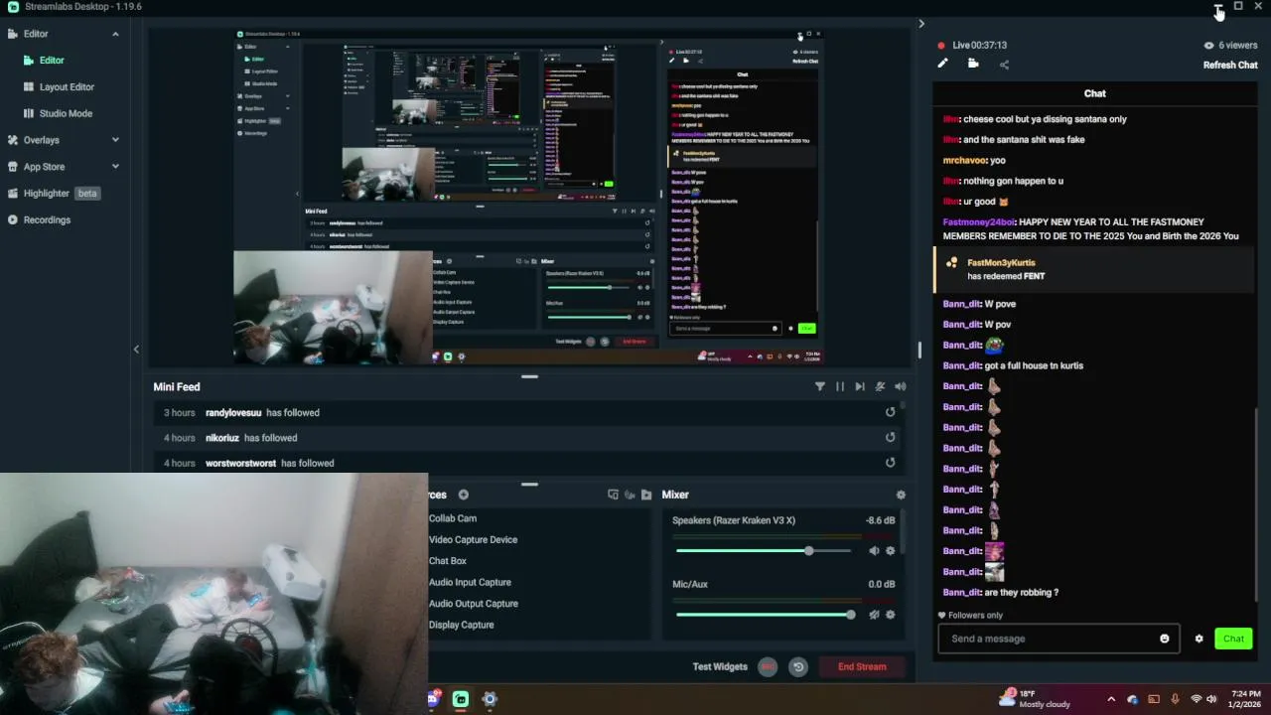The width and height of the screenshot is (1271, 715).
Task: Expand the Overlays section chevron
Action: pos(115,140)
